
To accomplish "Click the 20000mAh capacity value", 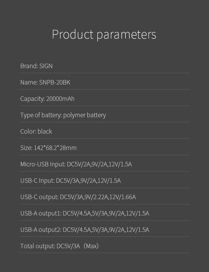I will [x=60, y=99].
